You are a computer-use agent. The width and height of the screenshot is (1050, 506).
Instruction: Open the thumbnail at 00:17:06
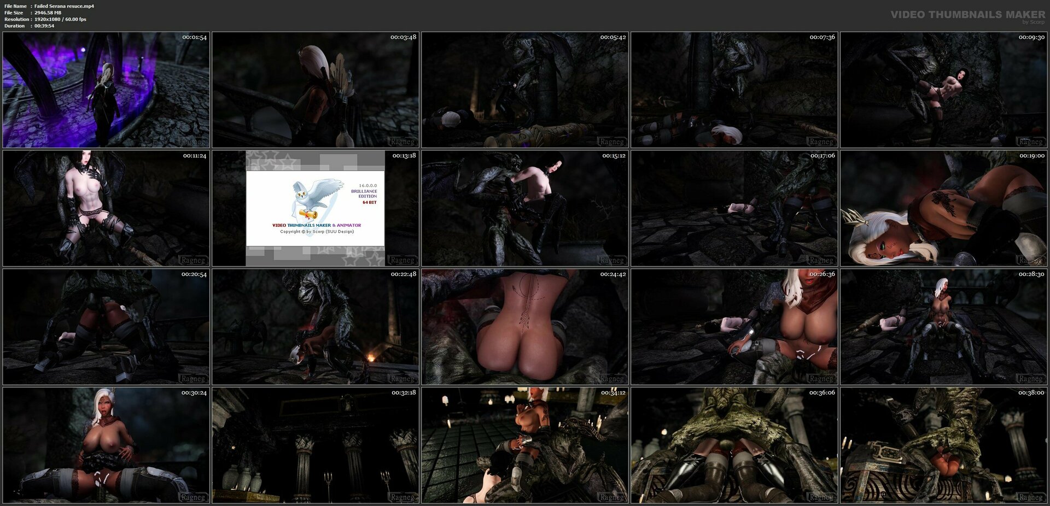[x=734, y=208]
